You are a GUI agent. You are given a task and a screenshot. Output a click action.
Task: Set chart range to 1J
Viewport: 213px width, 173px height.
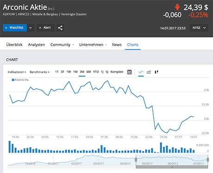(102, 72)
